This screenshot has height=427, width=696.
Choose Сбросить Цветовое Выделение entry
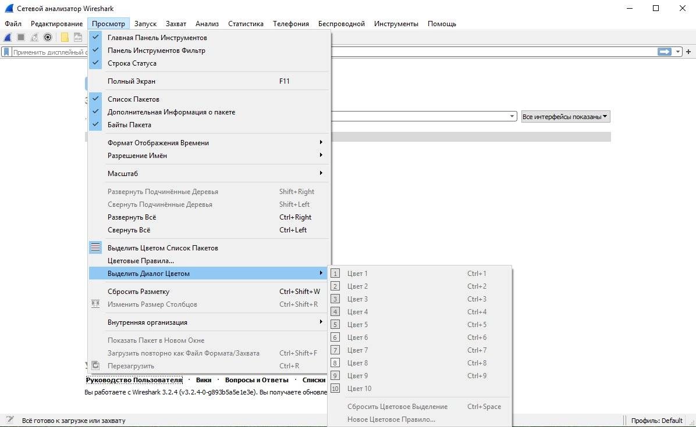click(x=420, y=407)
